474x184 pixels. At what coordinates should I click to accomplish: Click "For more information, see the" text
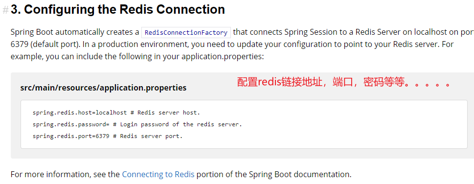click(x=65, y=174)
